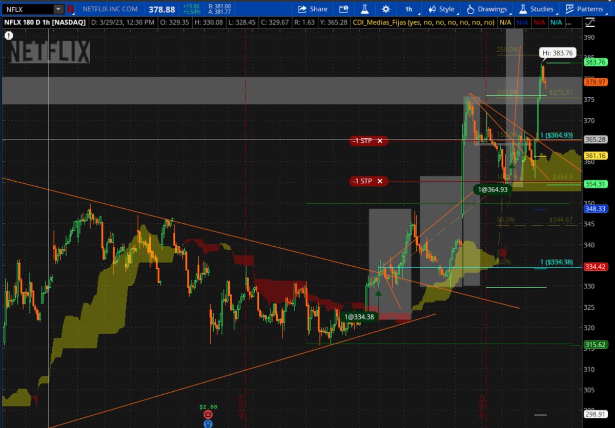Open chart settings gear icon
615x428 pixels.
click(385, 9)
